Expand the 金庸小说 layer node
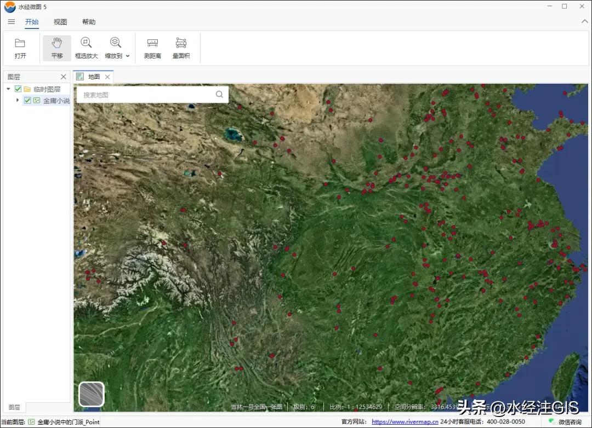Screen dimensions: 592x428 coord(18,100)
